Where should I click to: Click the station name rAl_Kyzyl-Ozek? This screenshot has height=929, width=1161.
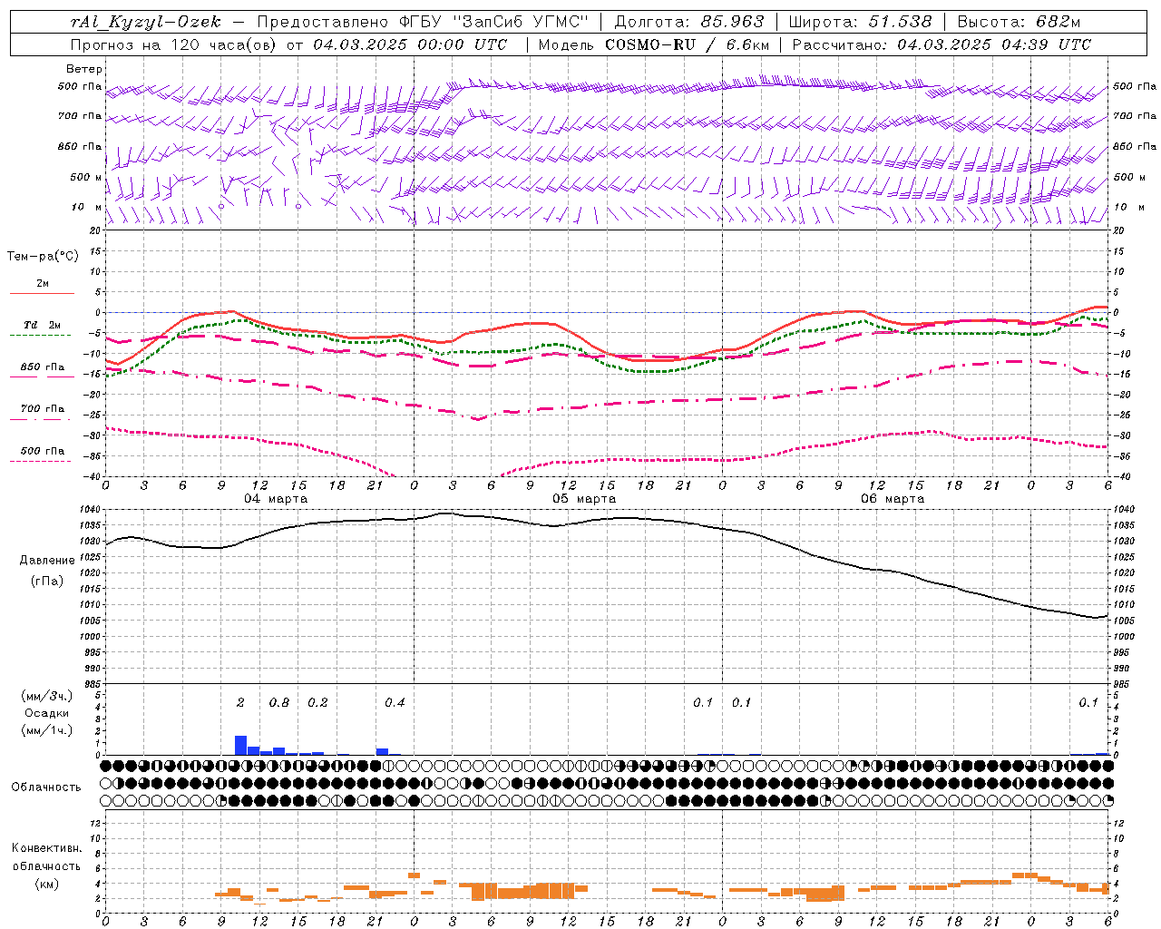click(x=145, y=22)
